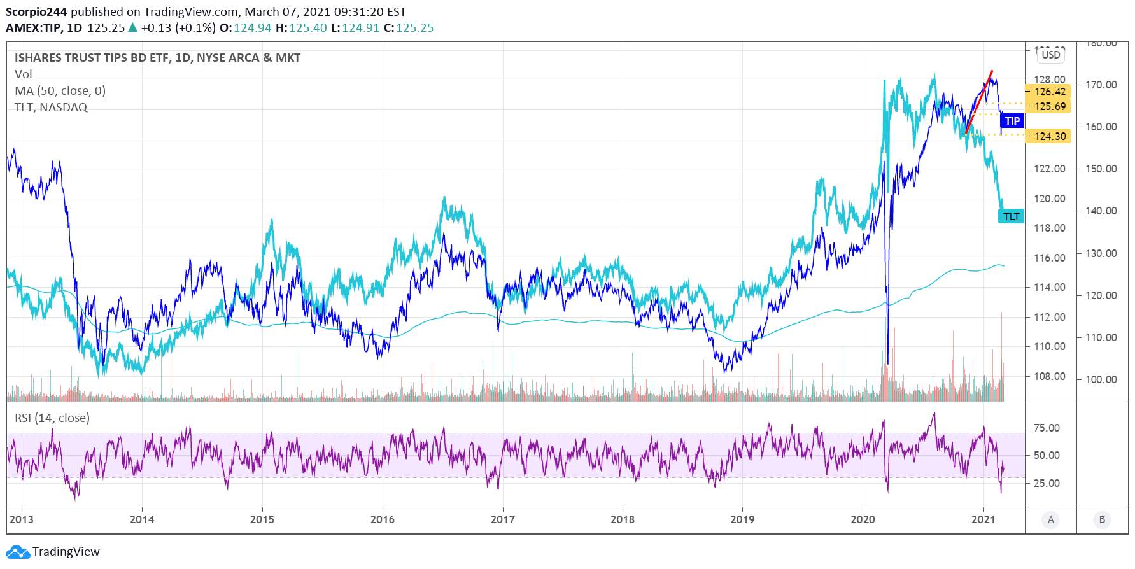Click the AMEX:TIP, 1D symbol header
Screen dimensions: 1135x569
(44, 28)
